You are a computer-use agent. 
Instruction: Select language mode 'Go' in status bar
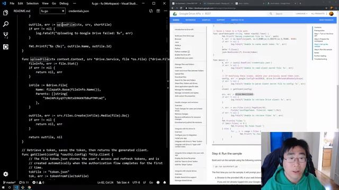151,183
